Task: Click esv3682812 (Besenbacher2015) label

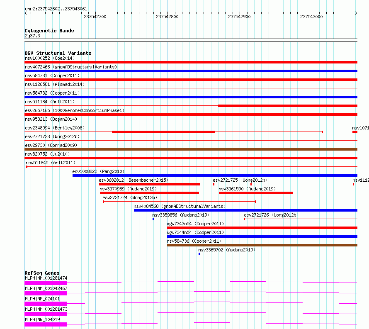Action: (134, 180)
